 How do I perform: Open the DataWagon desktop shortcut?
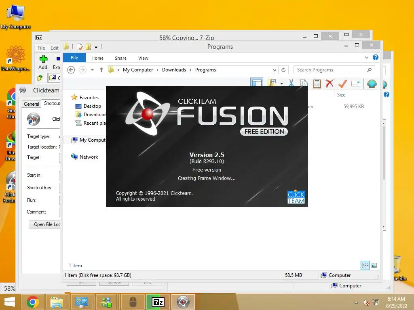coord(16,58)
